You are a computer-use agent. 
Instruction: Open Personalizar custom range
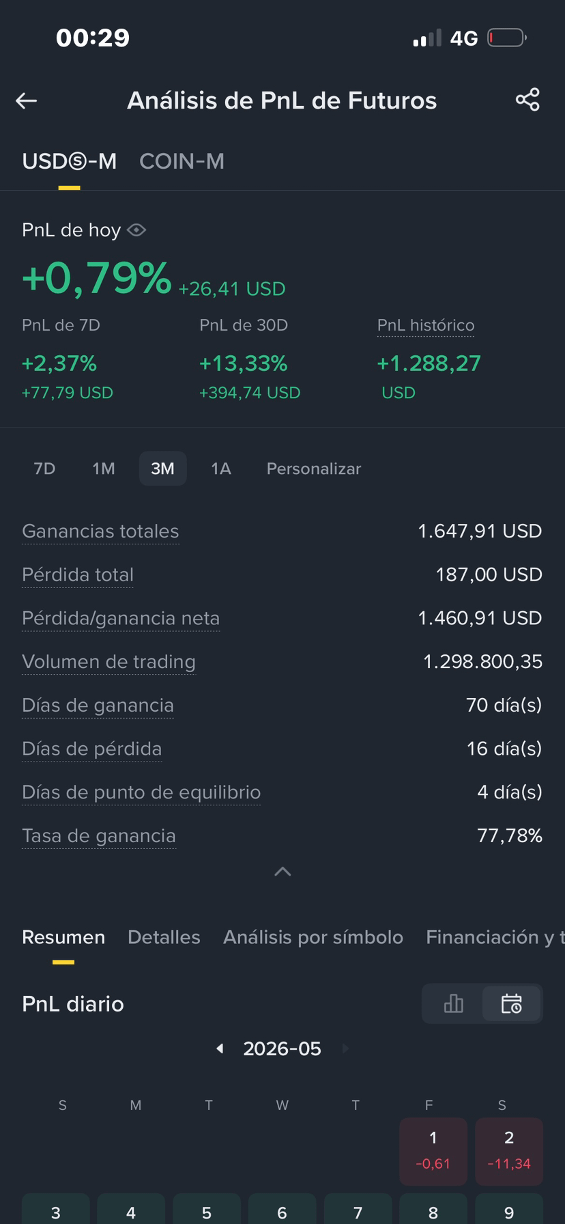[x=314, y=469]
